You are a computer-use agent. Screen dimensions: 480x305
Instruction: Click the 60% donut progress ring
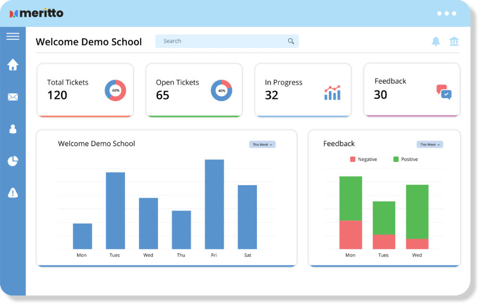[115, 90]
